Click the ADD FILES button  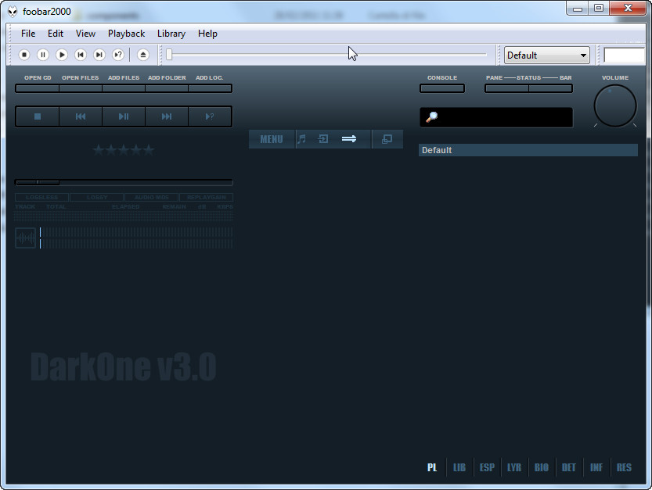pyautogui.click(x=124, y=88)
